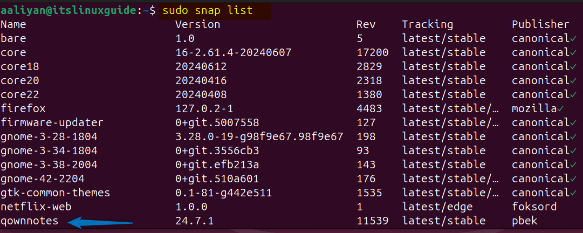Click version 20240416 of core20
Screen dimensions: 583x233
(201, 81)
